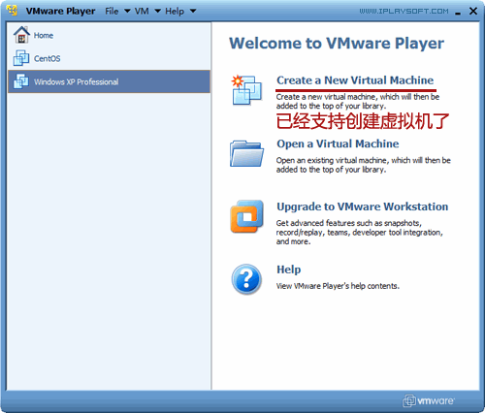Image resolution: width=485 pixels, height=413 pixels.
Task: Open the Help menu in title bar
Action: pyautogui.click(x=175, y=11)
